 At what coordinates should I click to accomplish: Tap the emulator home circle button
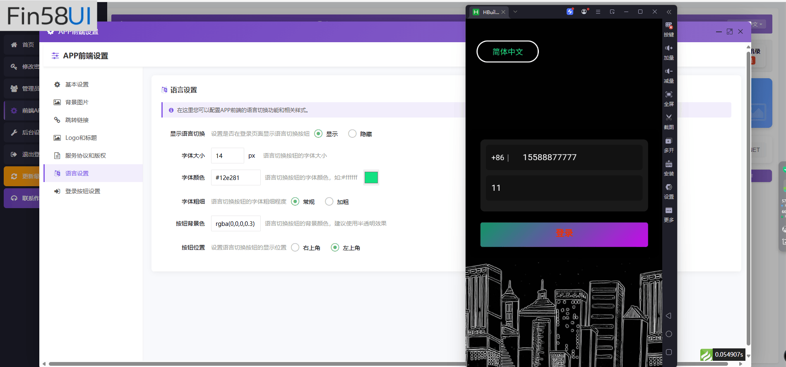pyautogui.click(x=668, y=334)
